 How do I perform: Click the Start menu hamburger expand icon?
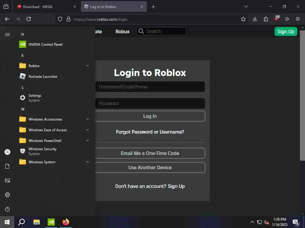[x=7, y=34]
